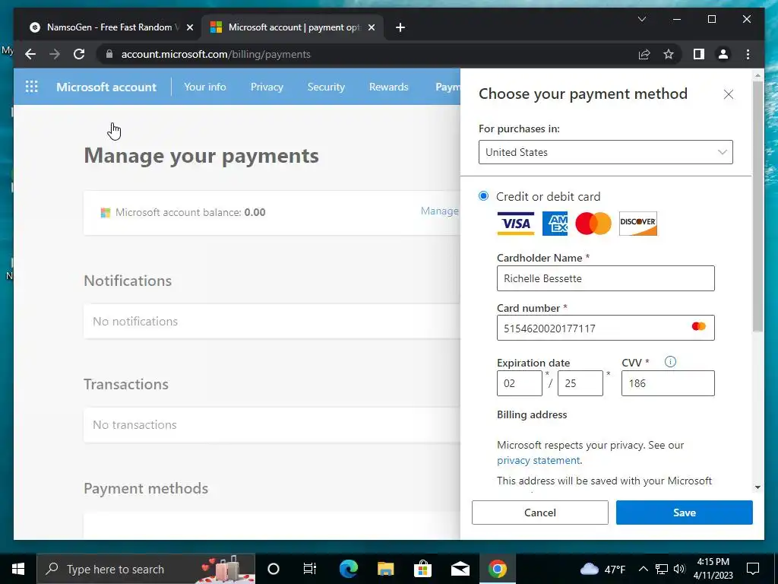Open Security navigation item
The height and width of the screenshot is (584, 778).
coord(326,87)
